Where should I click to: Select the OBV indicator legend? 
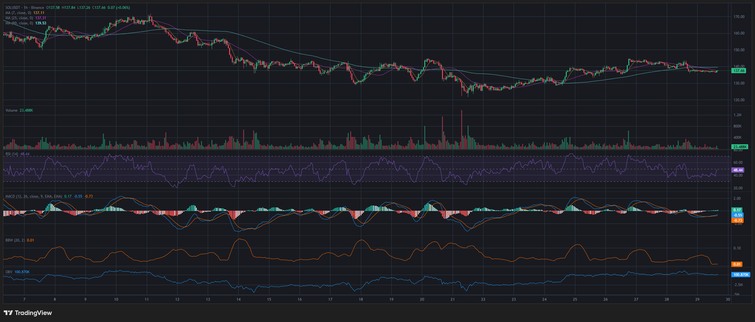point(8,272)
